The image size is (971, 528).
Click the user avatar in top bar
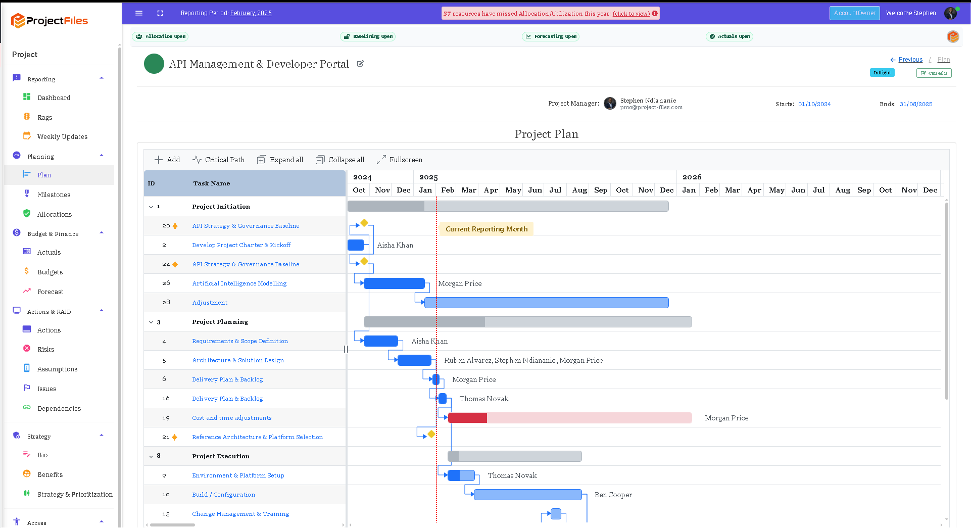(x=951, y=13)
